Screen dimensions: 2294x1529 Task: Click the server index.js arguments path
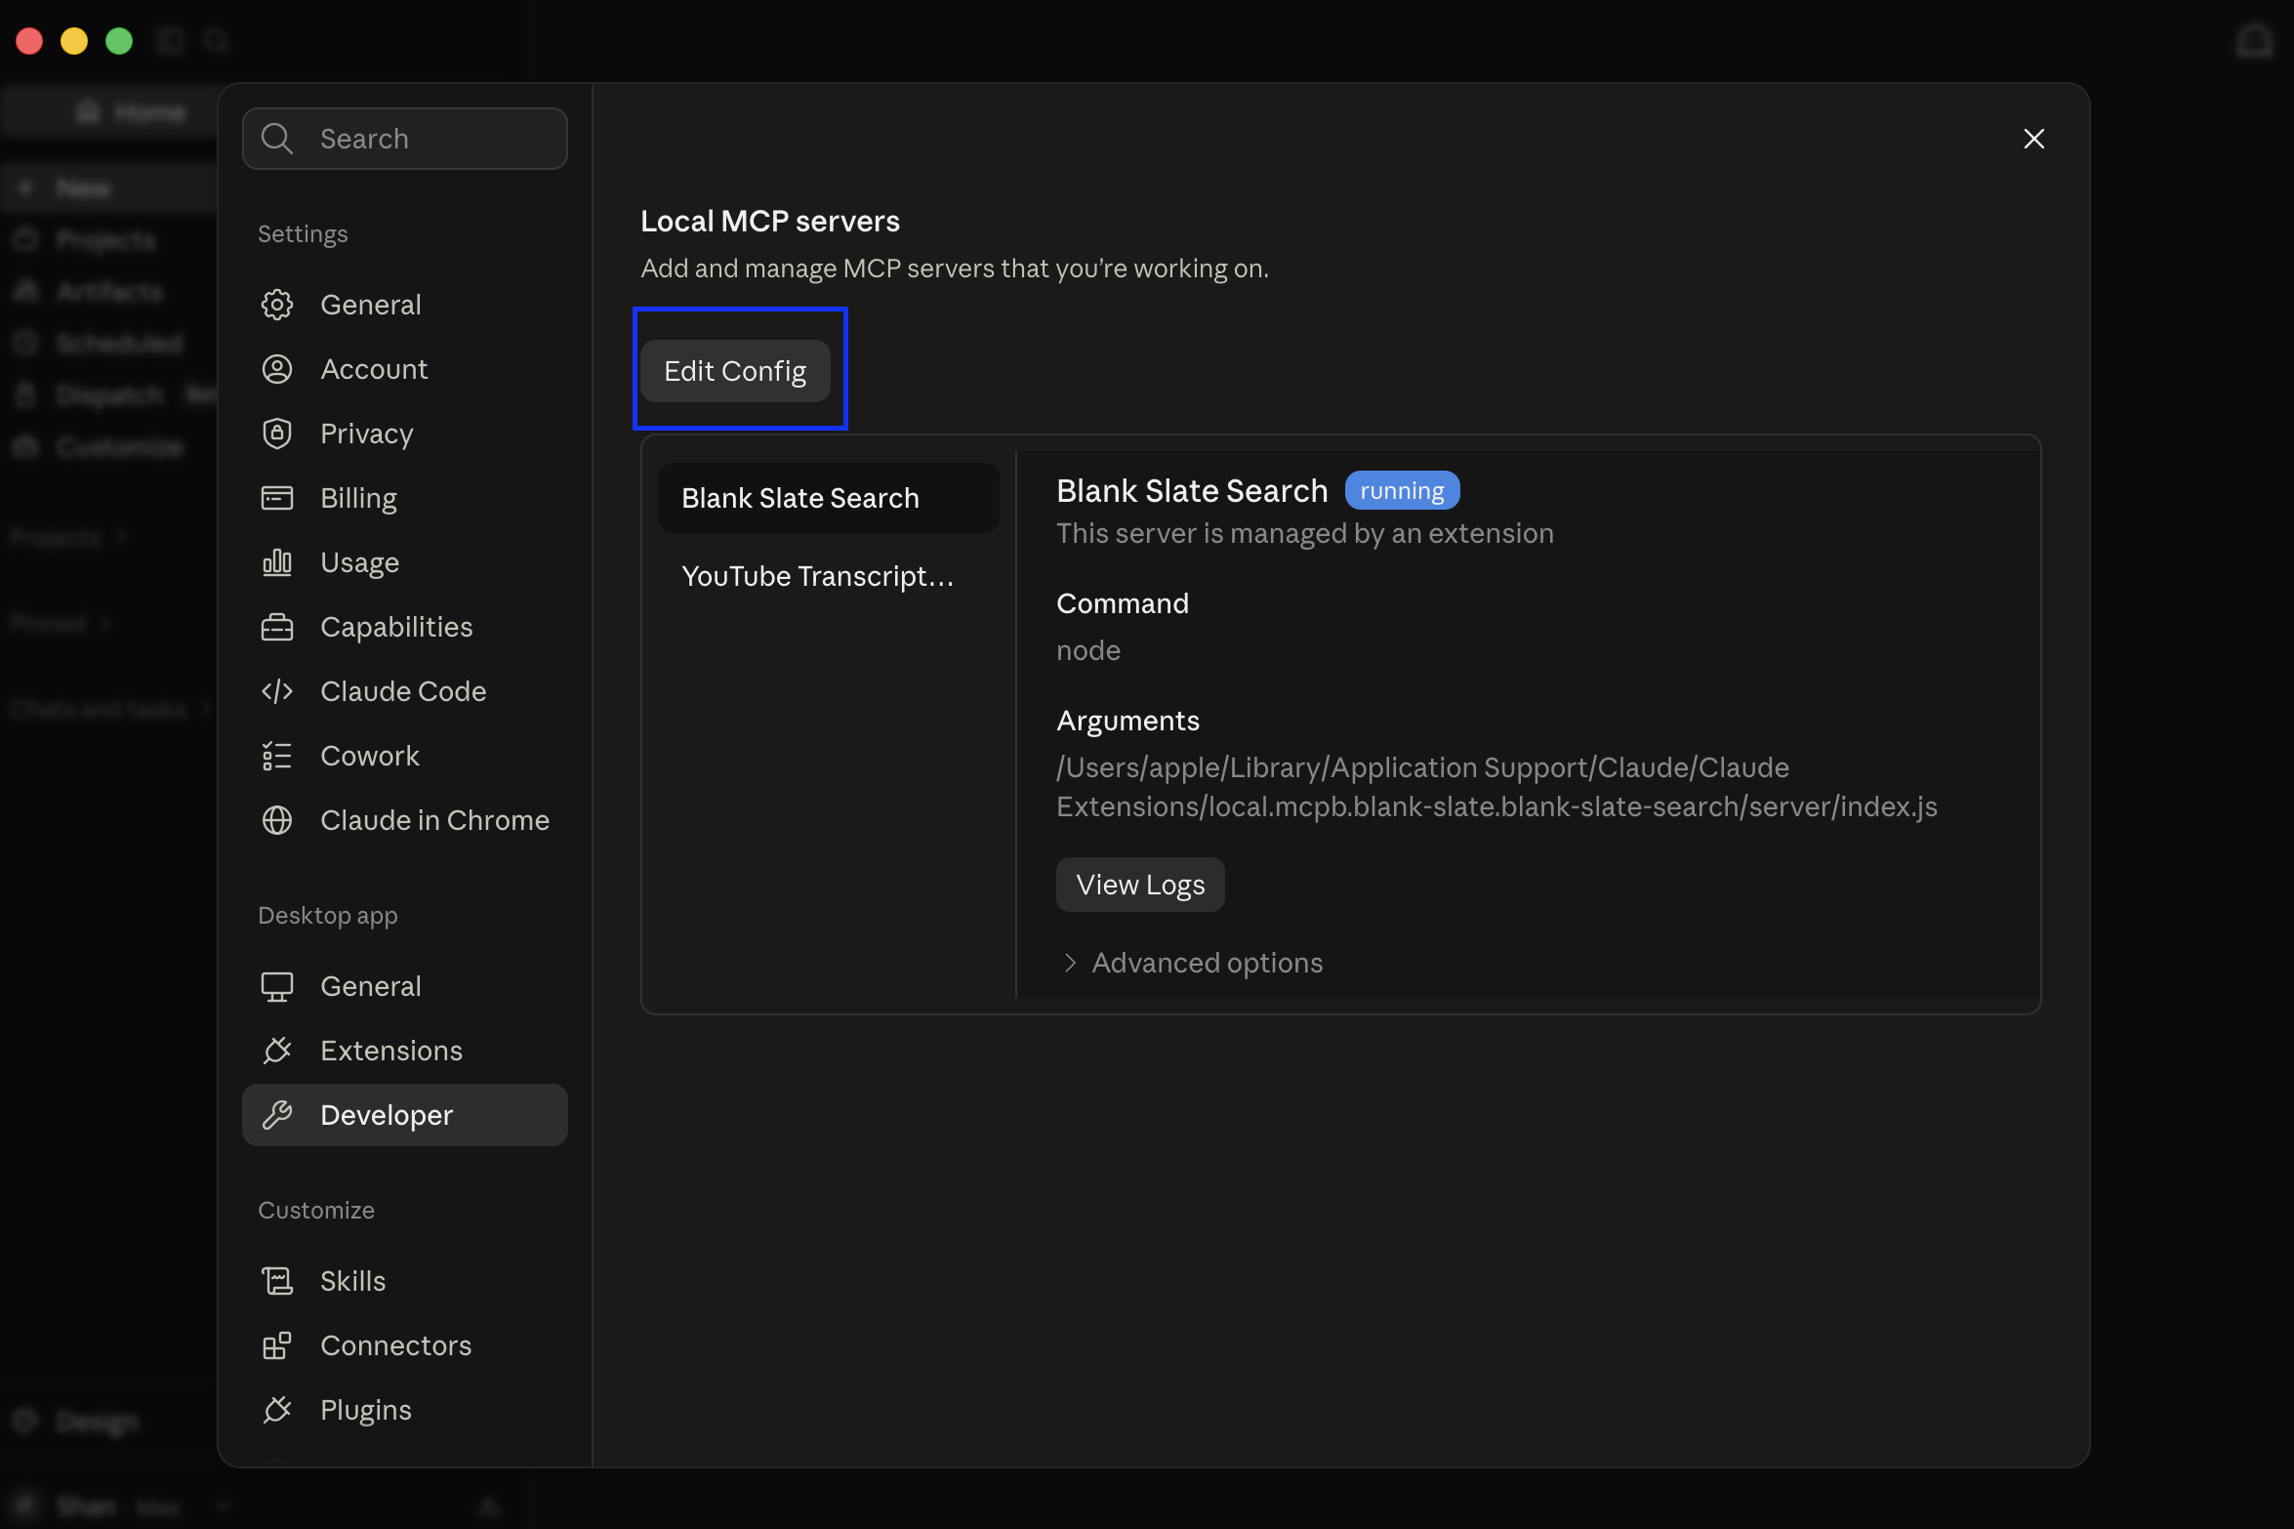pyautogui.click(x=1496, y=787)
